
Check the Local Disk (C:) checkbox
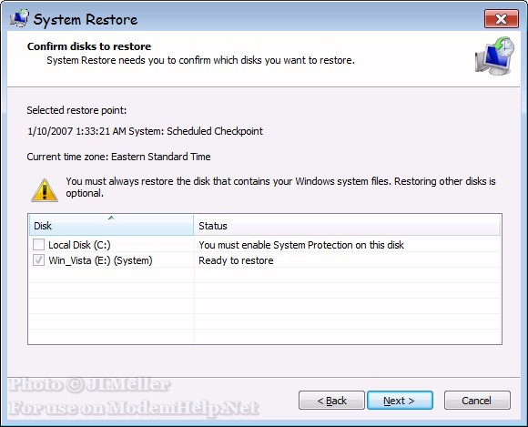39,245
